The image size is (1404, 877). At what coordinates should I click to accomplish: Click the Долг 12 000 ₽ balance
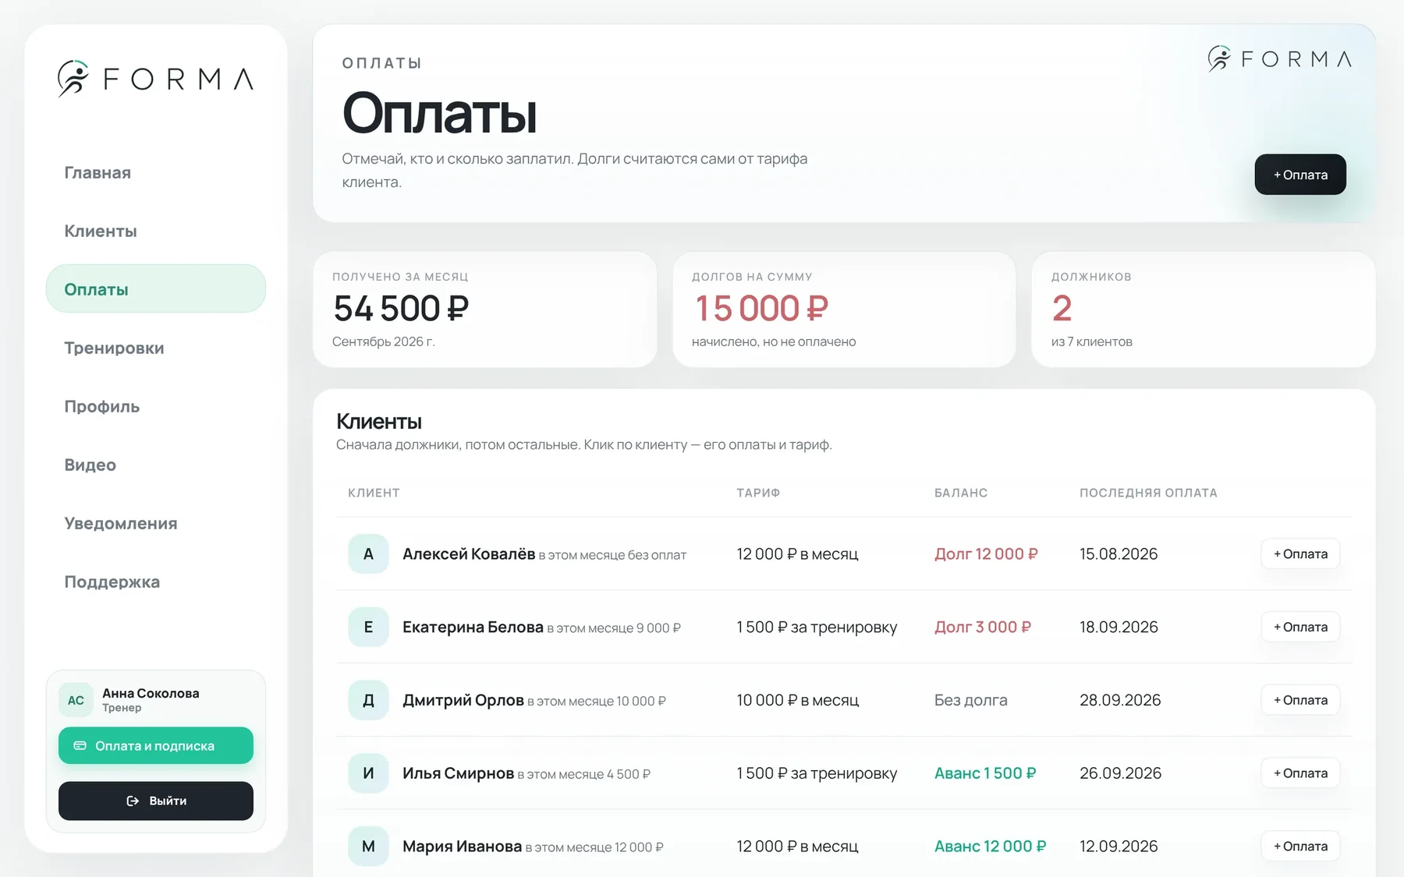986,554
